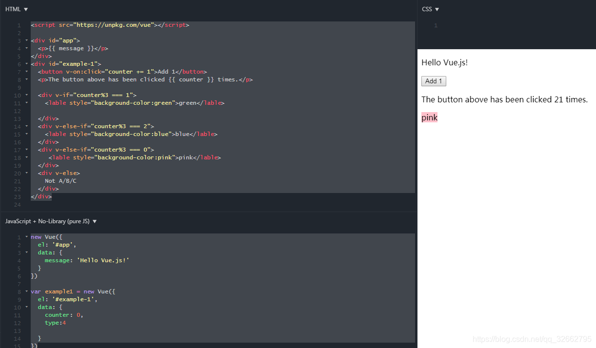Click the counter: 0 line in JavaScript
596x348 pixels.
point(64,315)
